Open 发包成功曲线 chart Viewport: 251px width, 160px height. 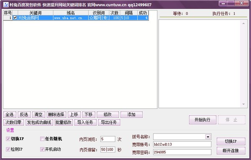39,122
